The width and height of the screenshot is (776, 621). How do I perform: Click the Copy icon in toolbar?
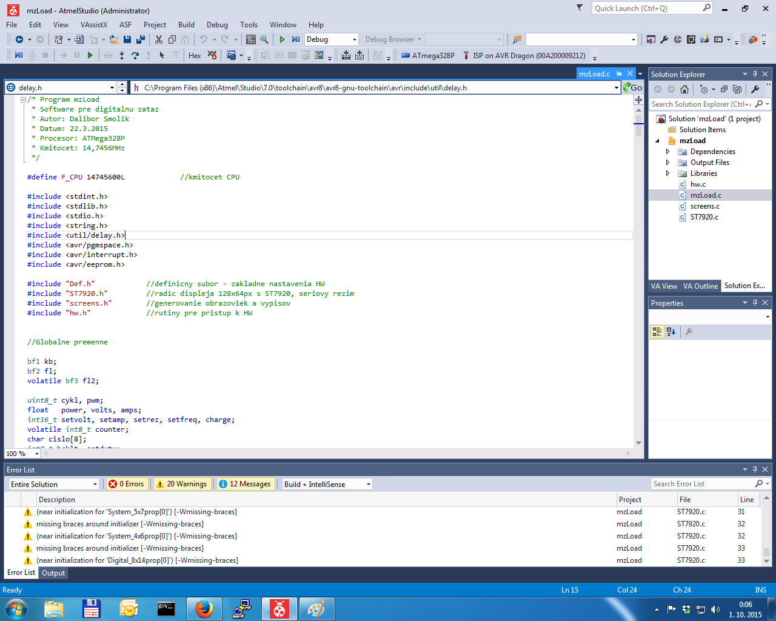[x=172, y=39]
